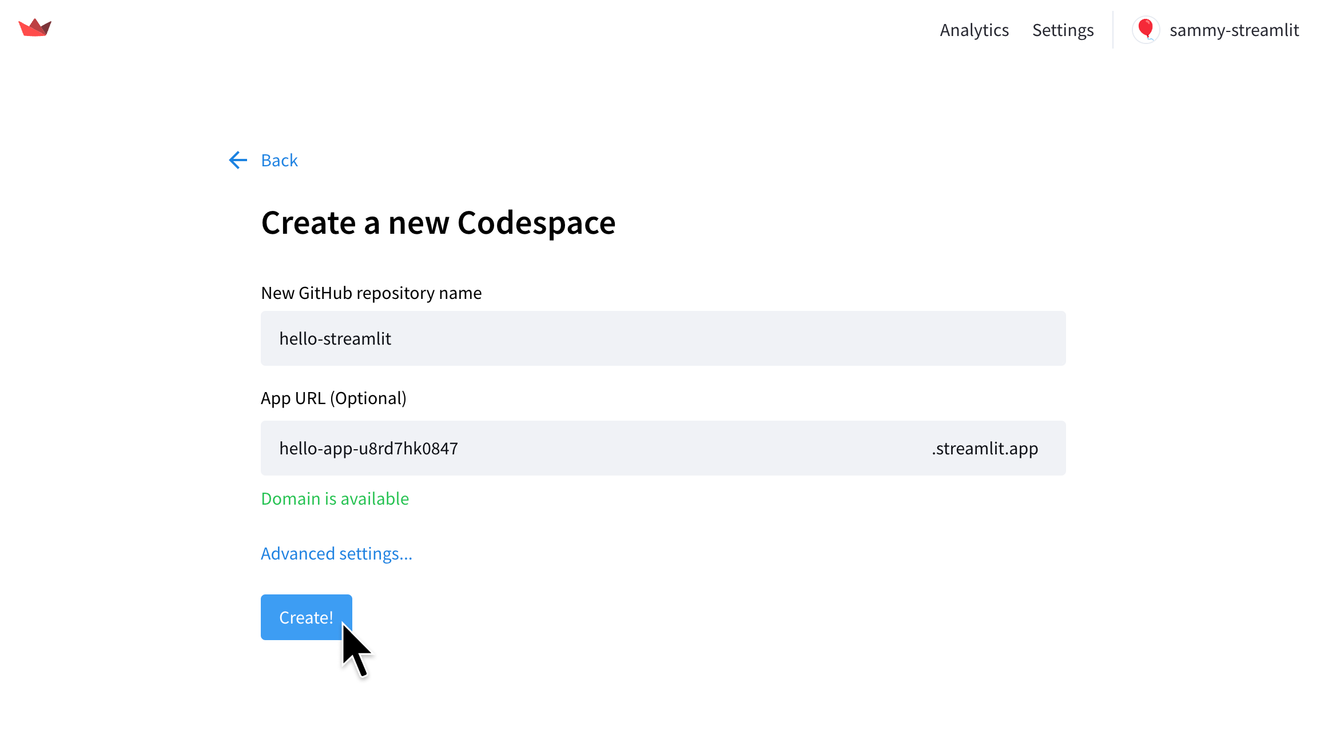Screen dimensions: 1336x735
Task: Focus the GitHub repository name field
Action: [663, 338]
